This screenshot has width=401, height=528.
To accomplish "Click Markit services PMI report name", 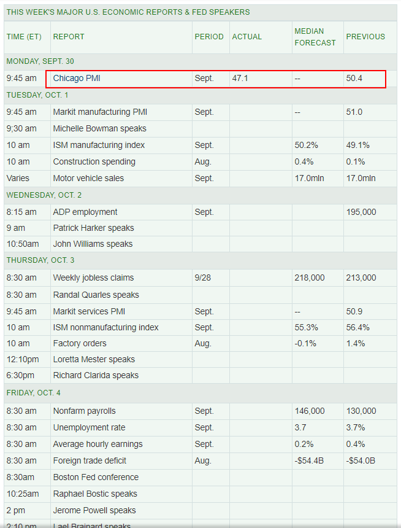I will coord(89,311).
